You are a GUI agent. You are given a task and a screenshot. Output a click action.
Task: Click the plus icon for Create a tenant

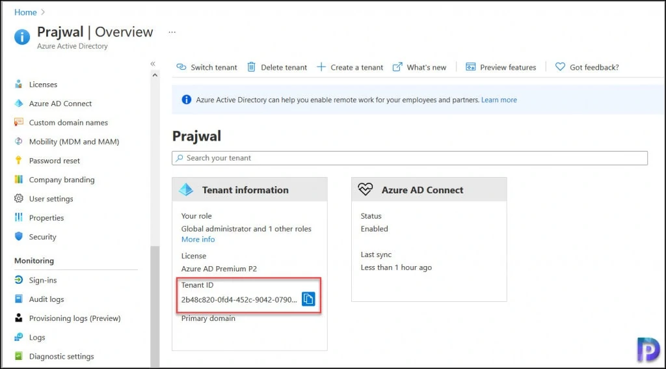[x=321, y=67]
